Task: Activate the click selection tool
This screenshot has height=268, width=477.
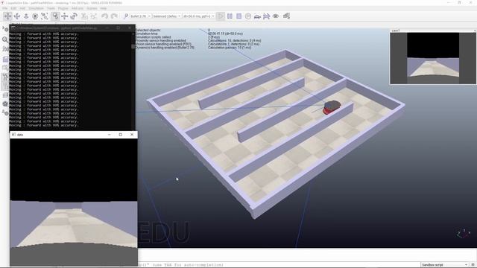Action: (x=55, y=16)
